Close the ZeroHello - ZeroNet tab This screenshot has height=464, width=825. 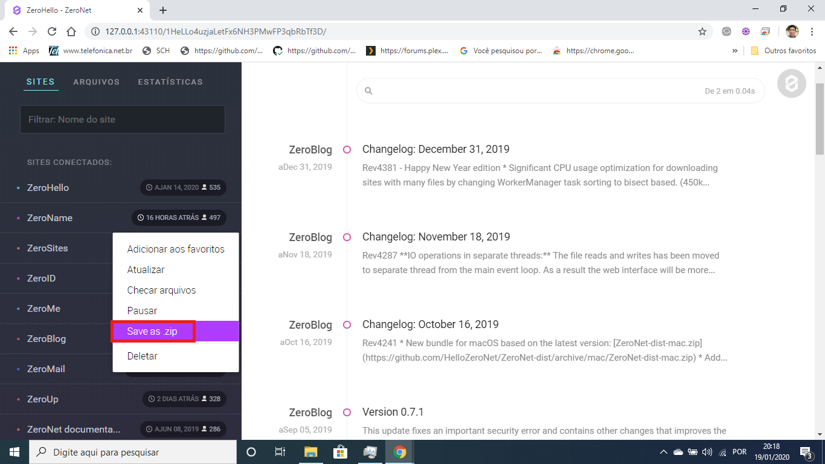click(140, 10)
